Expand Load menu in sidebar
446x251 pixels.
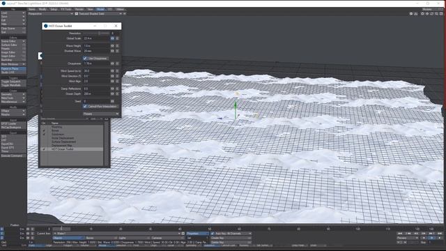click(13, 13)
